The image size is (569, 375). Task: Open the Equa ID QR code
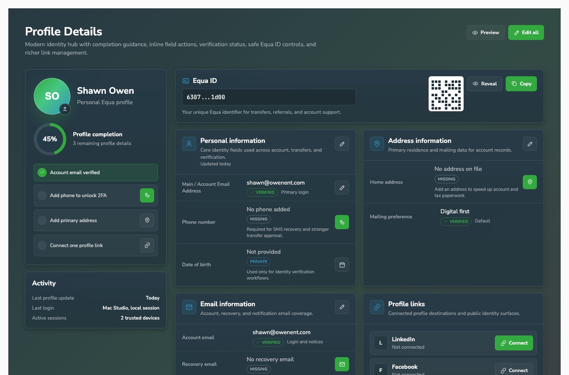click(446, 94)
